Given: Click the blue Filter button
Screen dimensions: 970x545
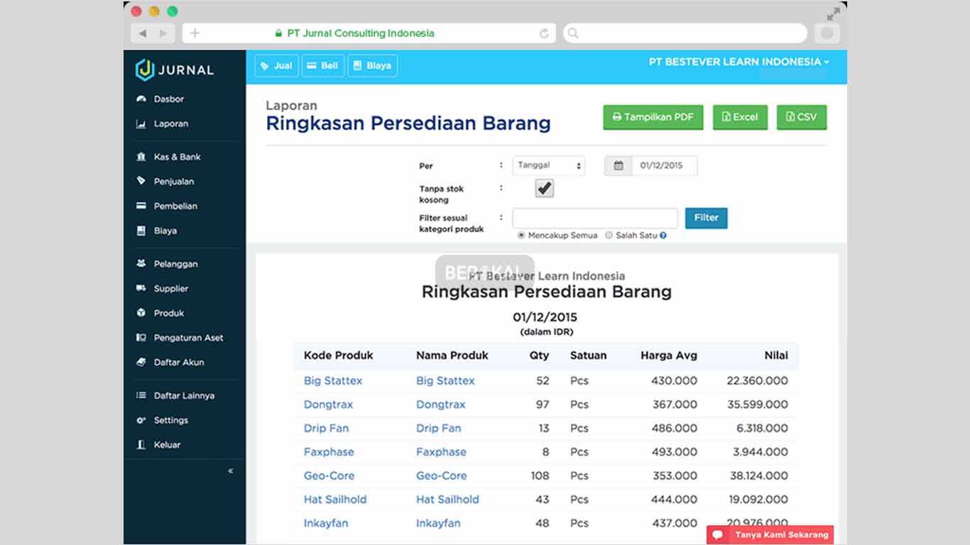Looking at the screenshot, I should (707, 218).
